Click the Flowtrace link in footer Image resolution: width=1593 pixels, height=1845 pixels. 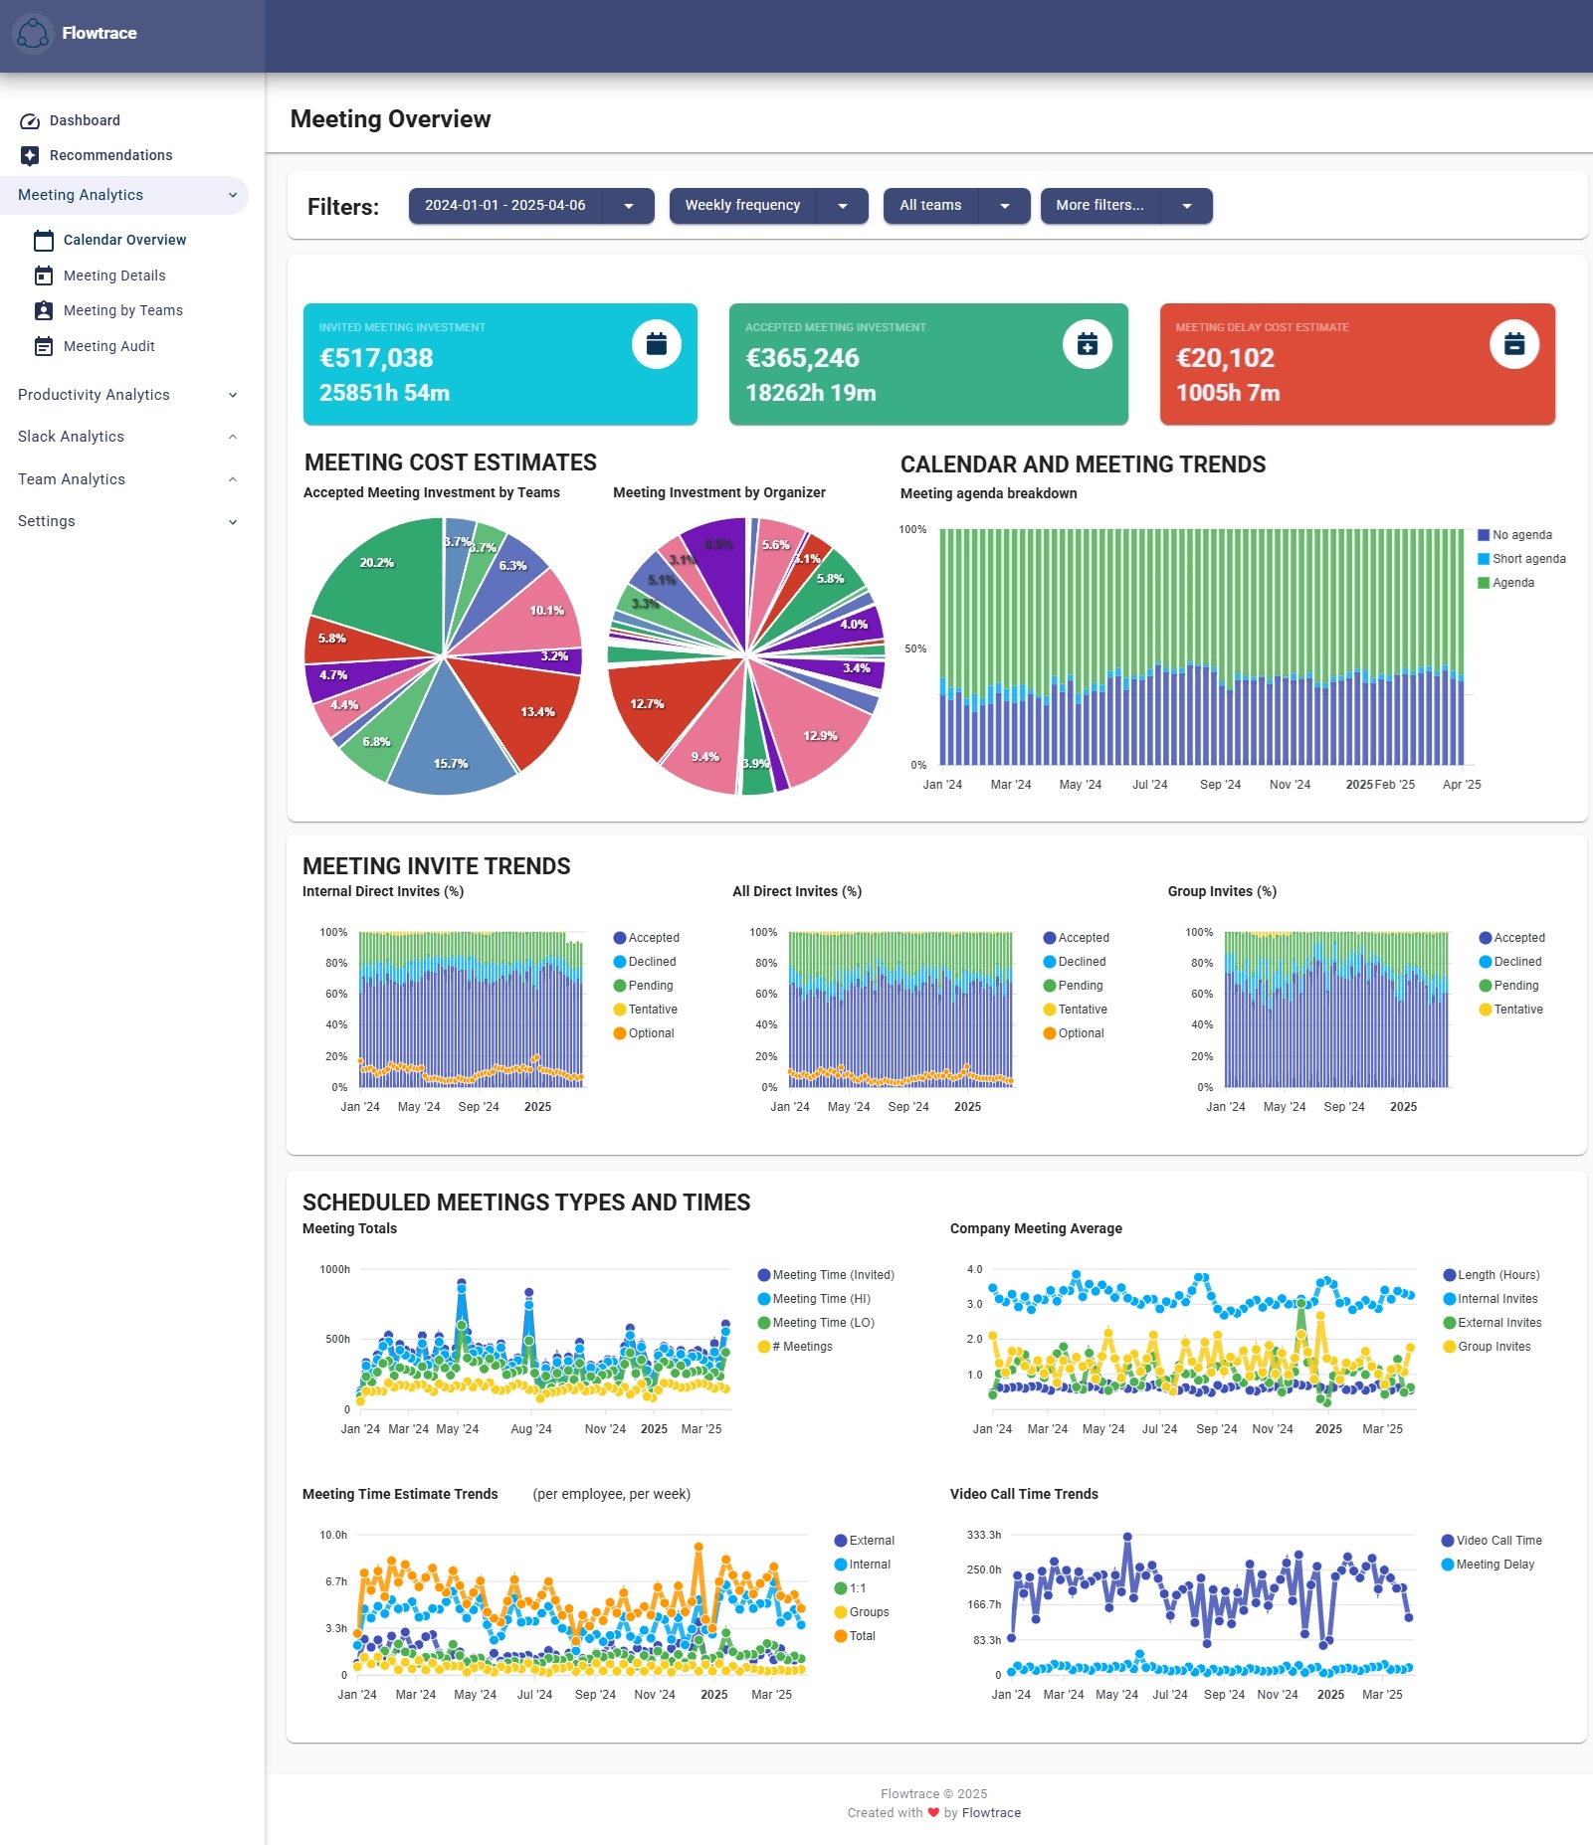tap(991, 1813)
